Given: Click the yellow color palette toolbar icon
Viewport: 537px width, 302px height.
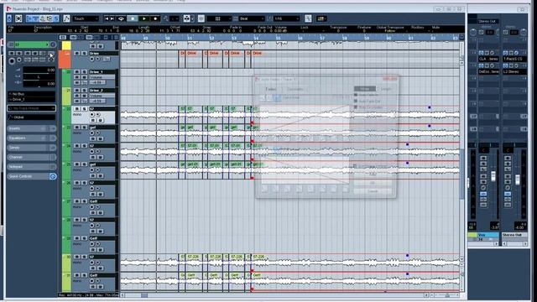Looking at the screenshot, I should click(x=321, y=18).
